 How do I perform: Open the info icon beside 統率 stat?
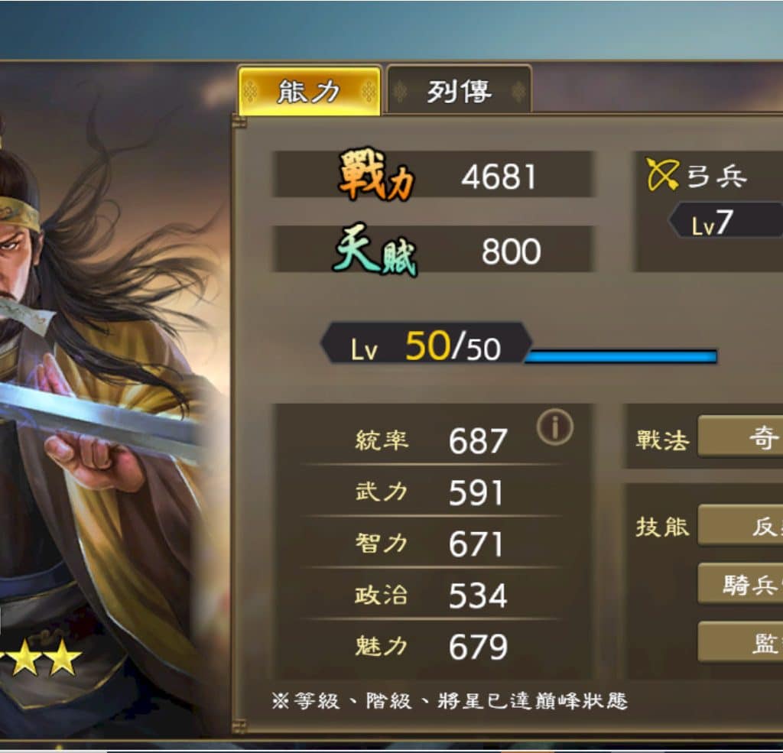coord(555,427)
